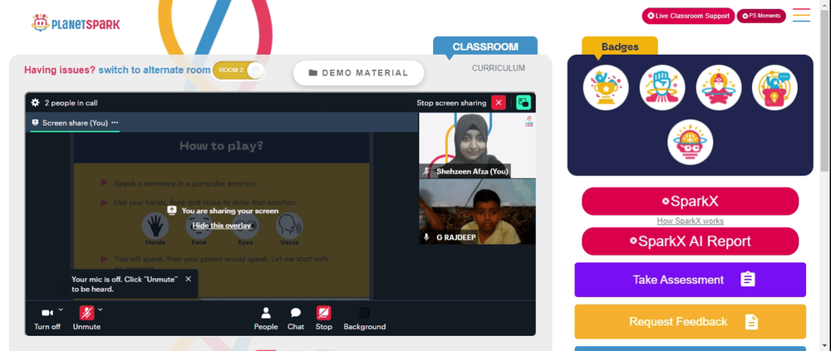Click Request Feedback button
Screen dimensions: 831x351
[x=690, y=321]
